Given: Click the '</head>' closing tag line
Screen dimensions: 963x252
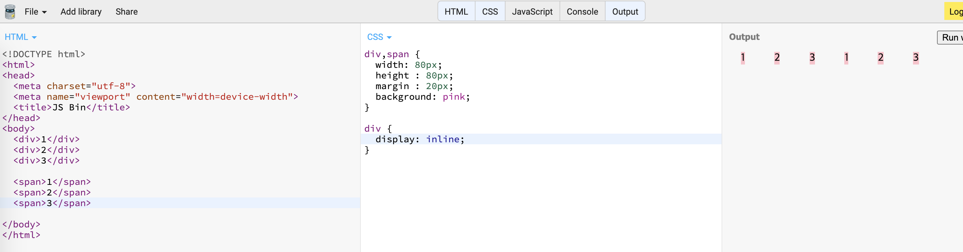Looking at the screenshot, I should [21, 118].
